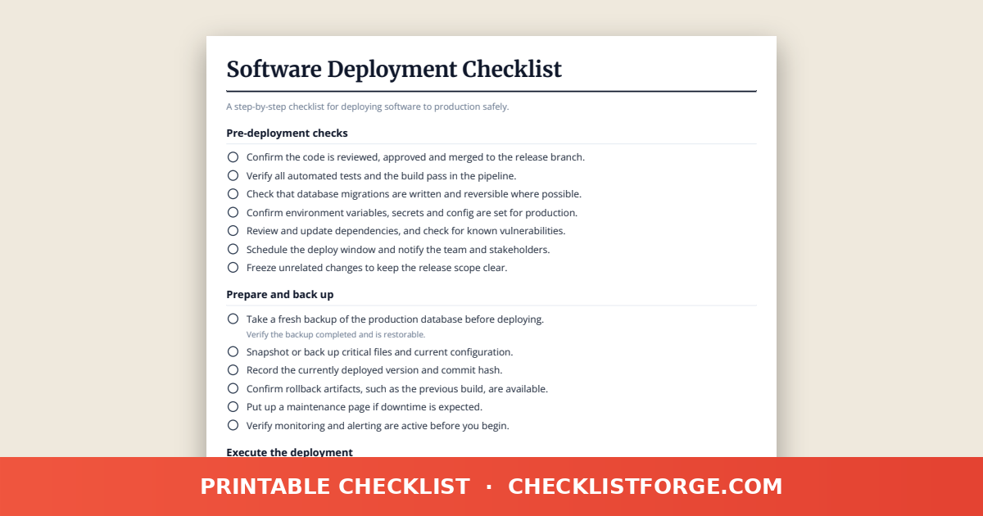Check the fresh production database backup circle
The image size is (983, 516).
pos(233,319)
